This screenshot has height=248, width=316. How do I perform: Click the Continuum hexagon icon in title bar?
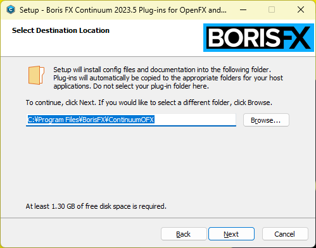(11, 9)
